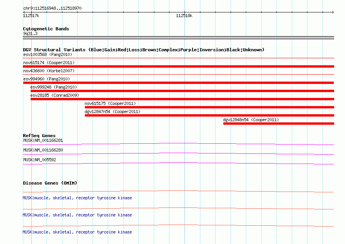This screenshot has height=244, width=345.
Task: Click the red loss bar under esv28185
Action: point(182,99)
